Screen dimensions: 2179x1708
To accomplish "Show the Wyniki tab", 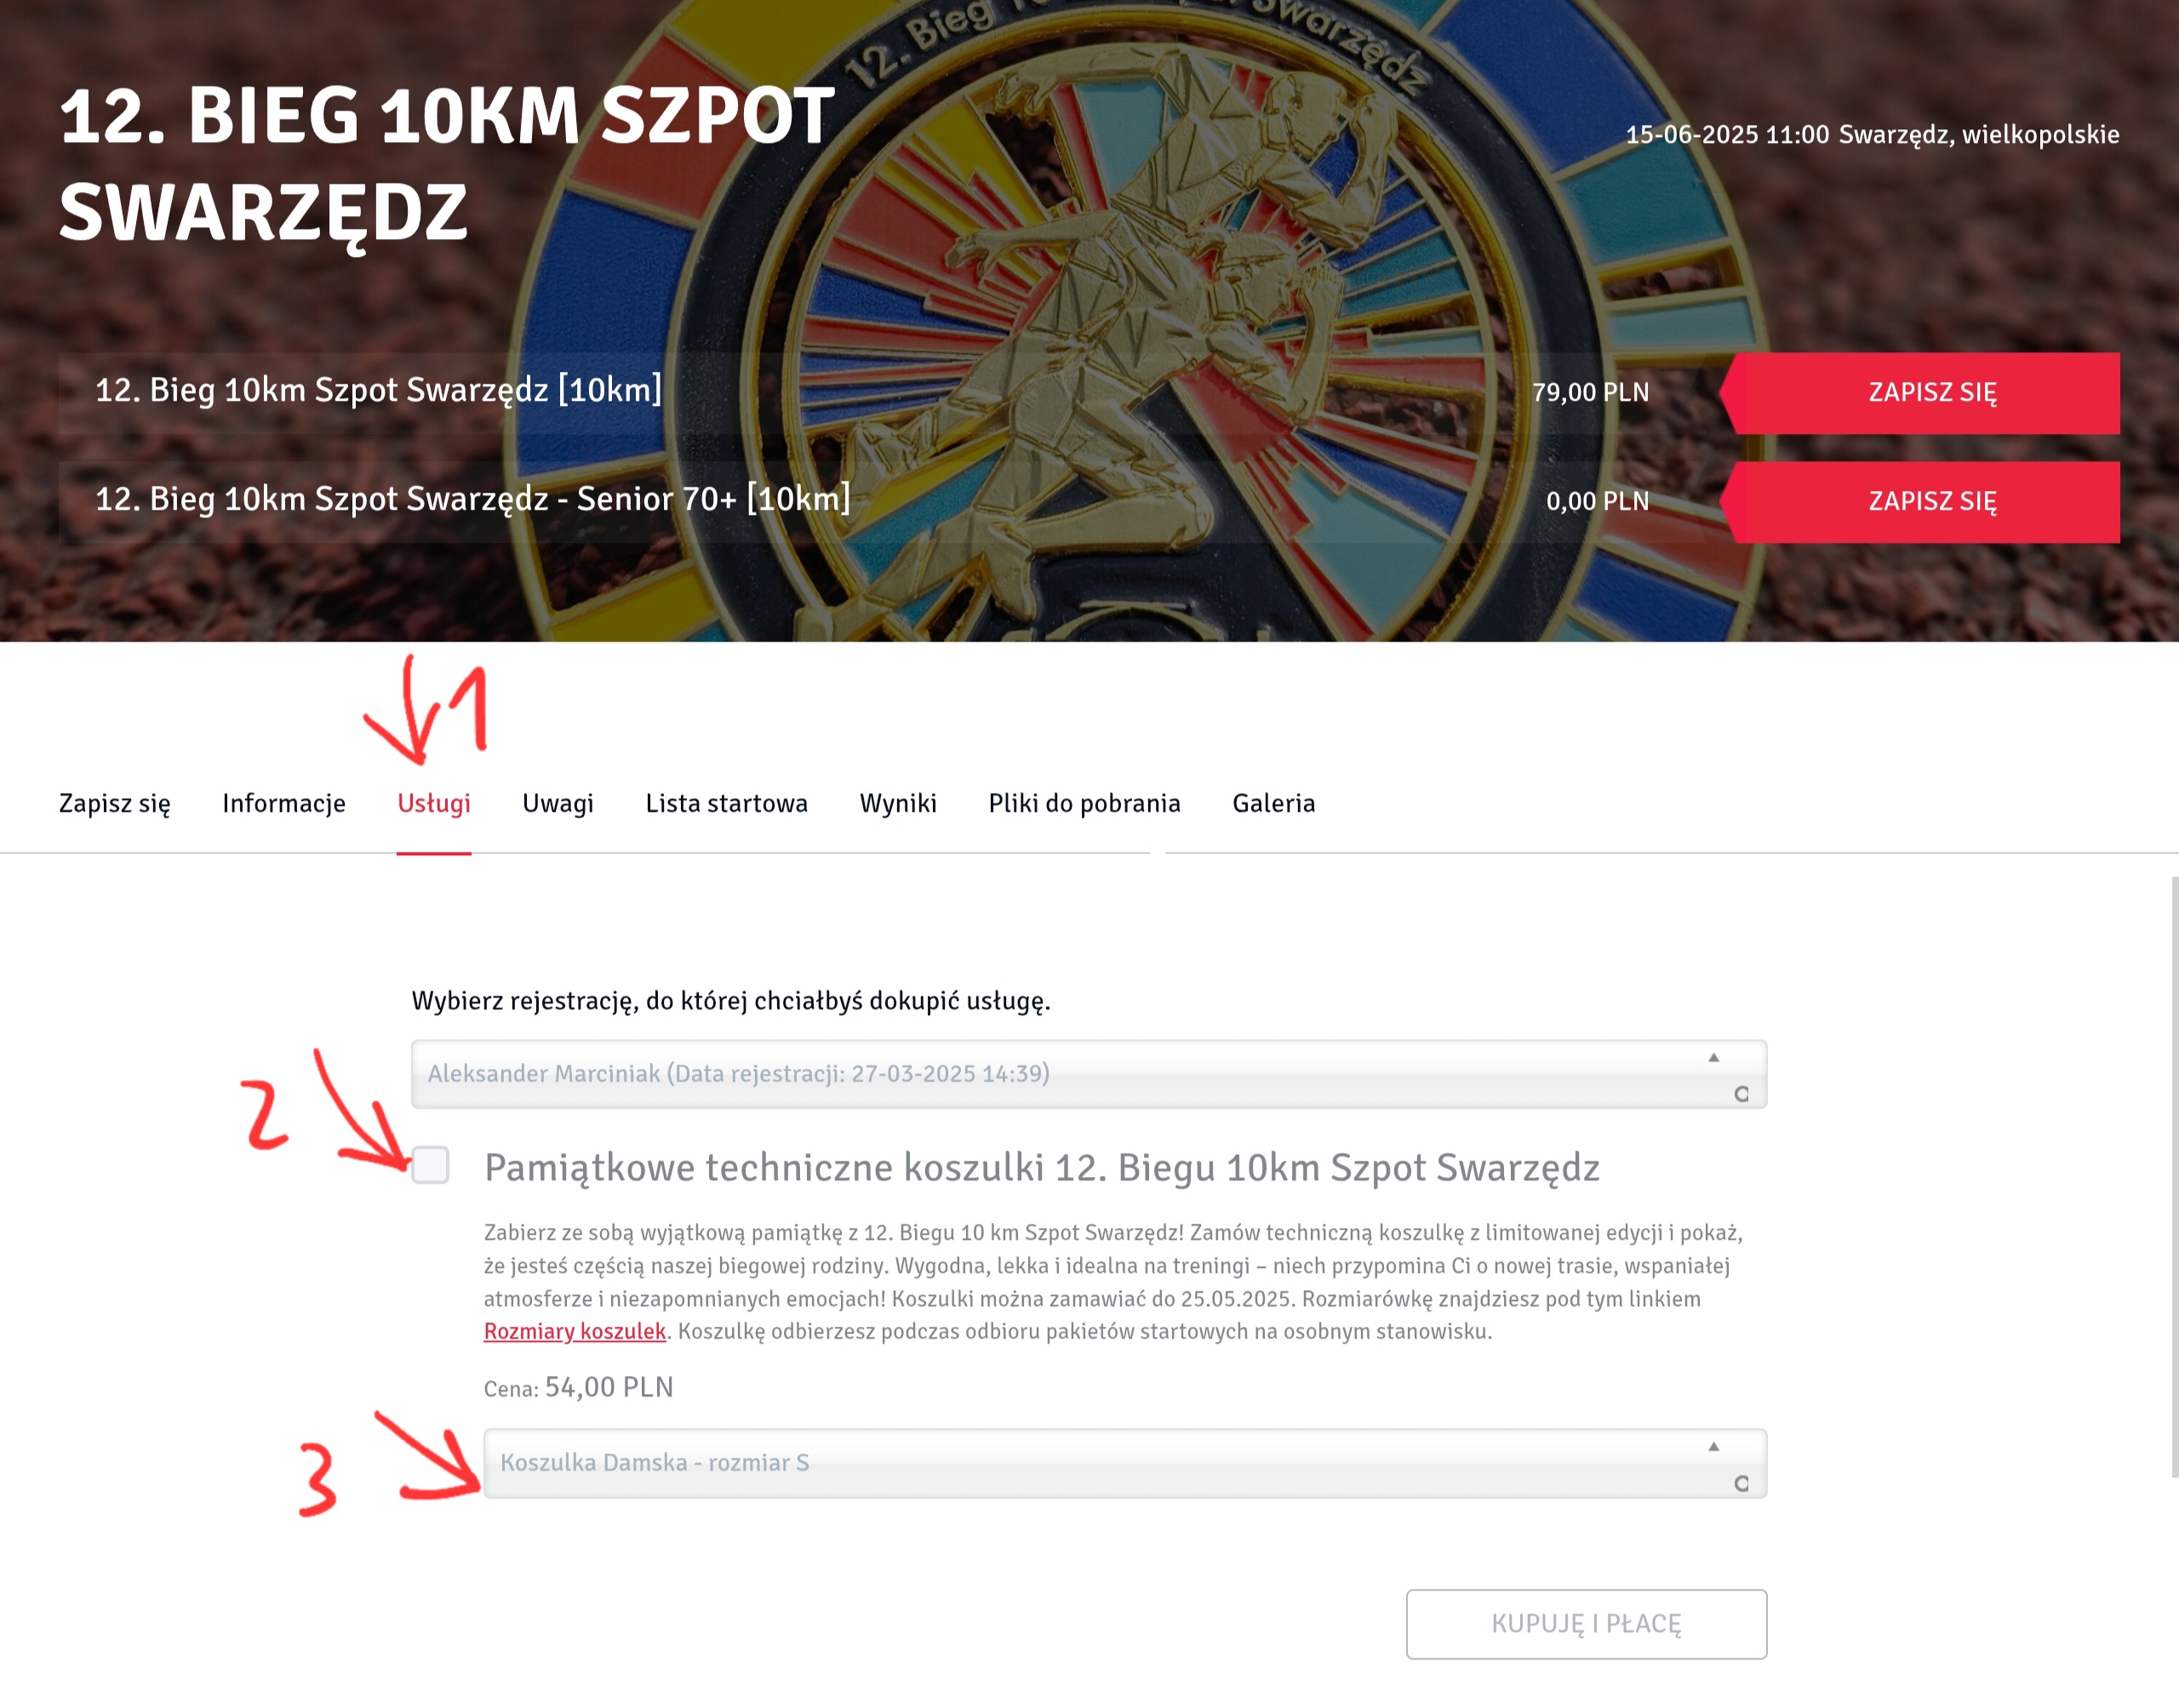I will tap(897, 803).
